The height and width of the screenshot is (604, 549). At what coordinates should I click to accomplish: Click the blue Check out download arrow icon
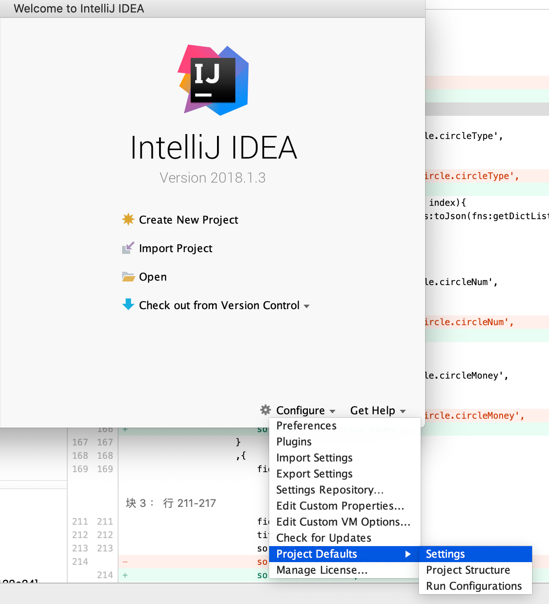tap(128, 305)
